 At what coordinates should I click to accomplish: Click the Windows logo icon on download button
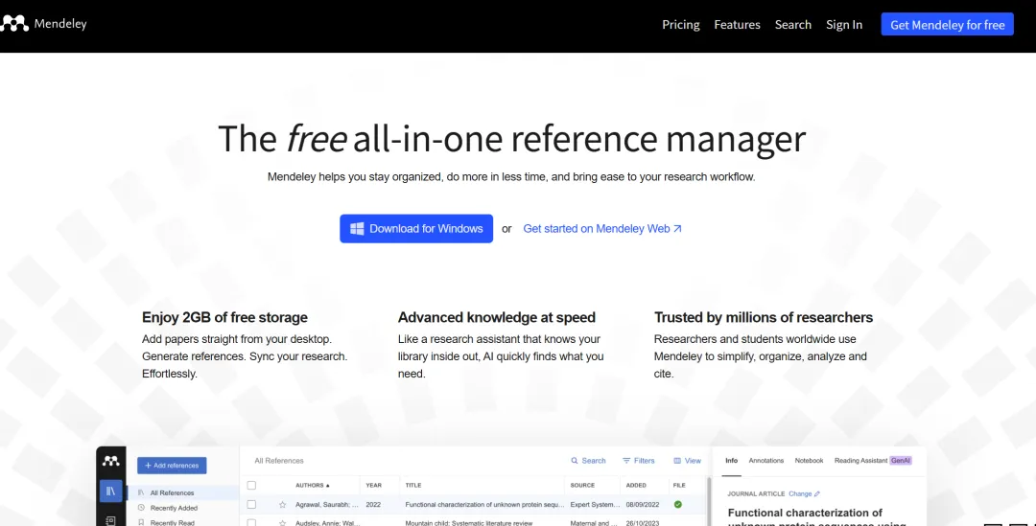coord(357,228)
